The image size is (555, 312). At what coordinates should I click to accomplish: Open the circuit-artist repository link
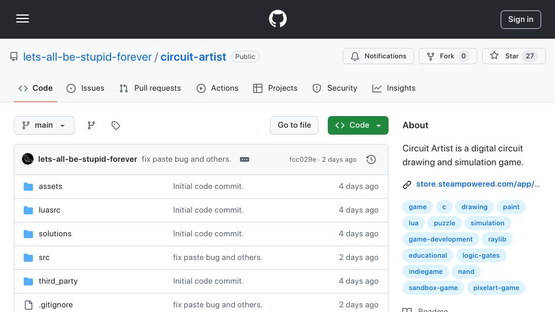[x=193, y=57]
